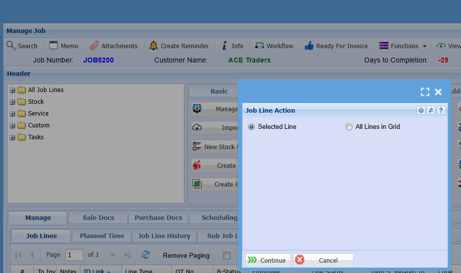The height and width of the screenshot is (273, 461).
Task: Open dialog help question mark icon
Action: point(441,110)
